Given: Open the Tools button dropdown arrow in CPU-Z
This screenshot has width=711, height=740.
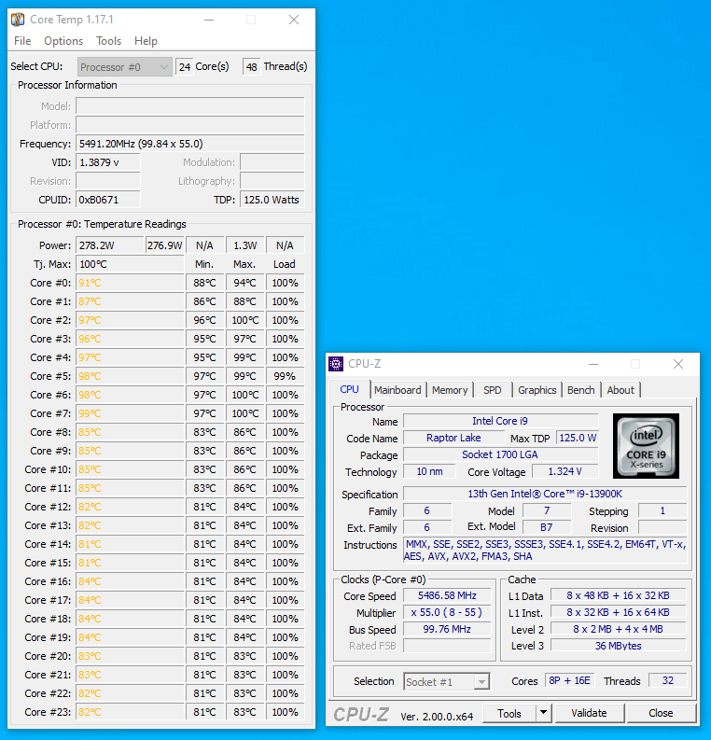Looking at the screenshot, I should (x=543, y=713).
